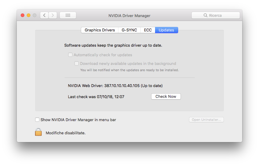Enable Automatically check for updates
The height and width of the screenshot is (166, 259).
(70, 55)
